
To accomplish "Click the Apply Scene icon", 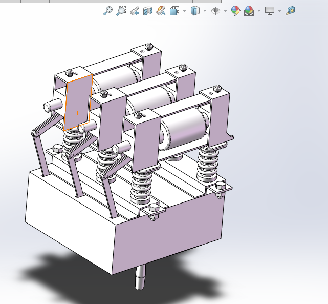I will 249,10.
